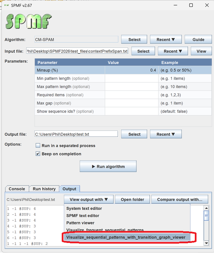Click example text '(default: false)'
Image resolution: width=214 pixels, height=256 pixels.
pos(174,111)
